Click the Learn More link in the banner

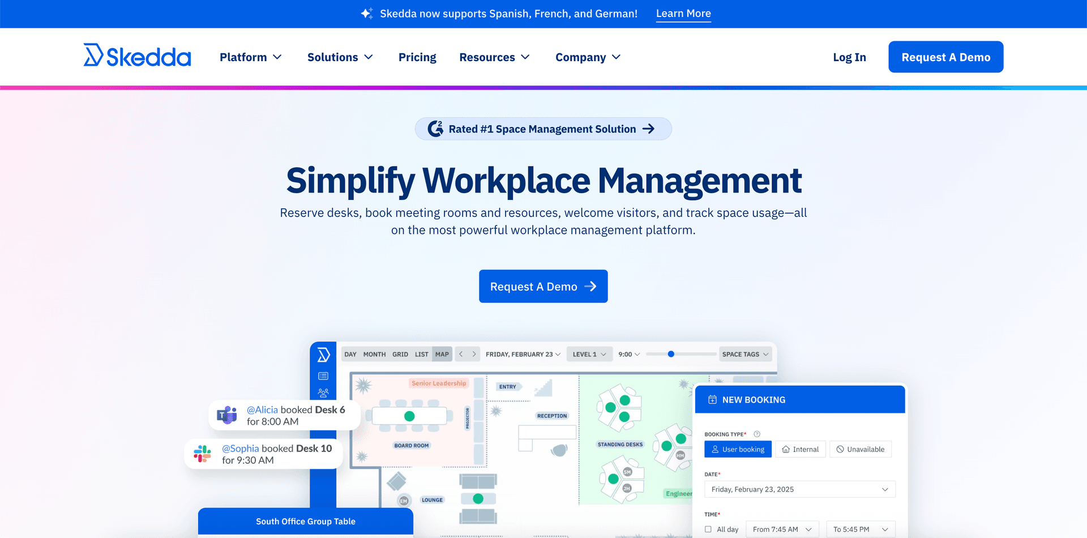(683, 14)
